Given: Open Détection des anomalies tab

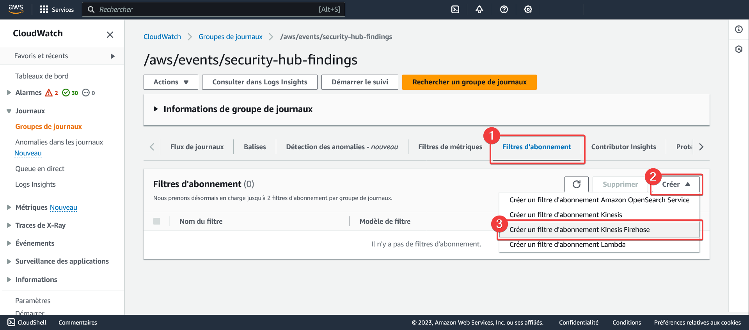Looking at the screenshot, I should pos(342,147).
